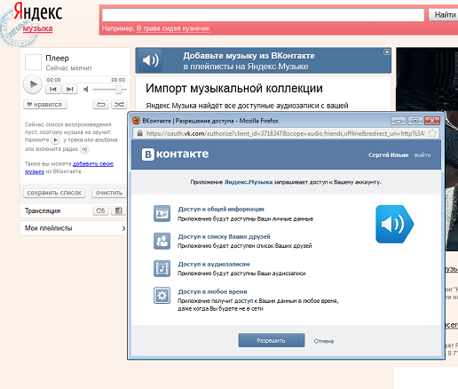The height and width of the screenshot is (389, 458).
Task: Mute sound via player speaker icon
Action: tap(86, 89)
